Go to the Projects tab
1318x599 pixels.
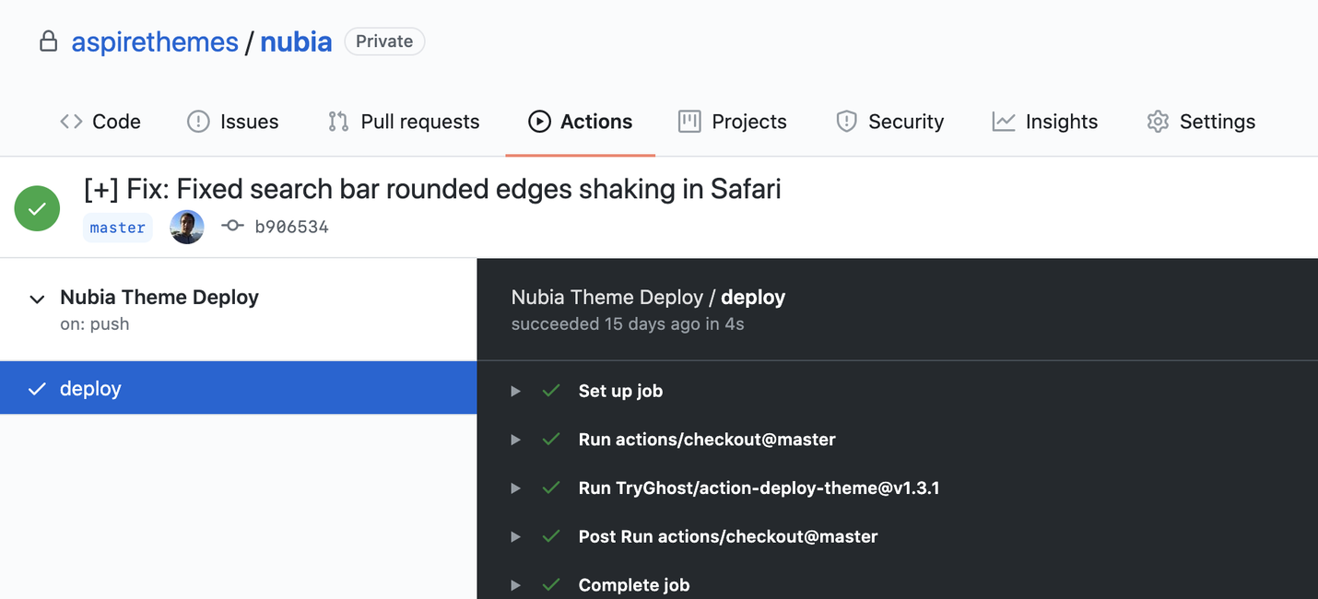click(733, 122)
